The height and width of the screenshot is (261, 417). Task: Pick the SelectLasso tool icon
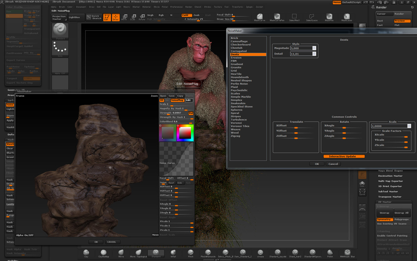pyautogui.click(x=312, y=17)
